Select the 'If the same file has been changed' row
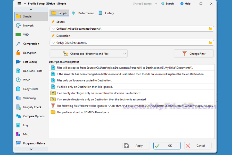 (132, 74)
